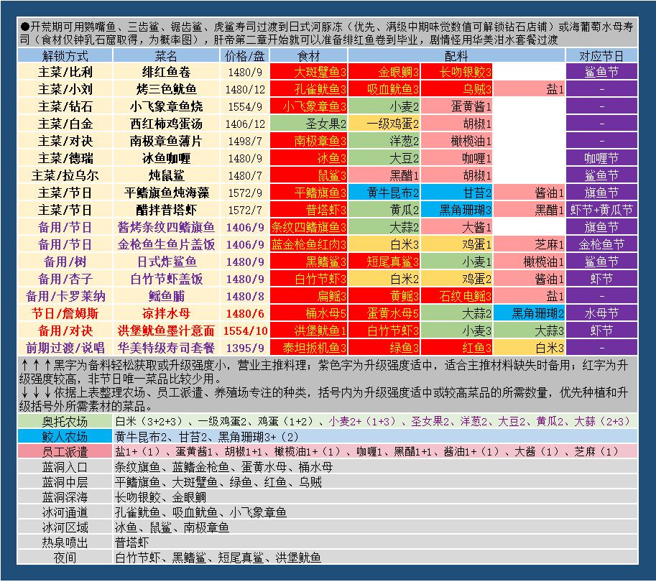Click the 凉拌水母 dish name
Screen dimensions: 656x582
coord(166,313)
